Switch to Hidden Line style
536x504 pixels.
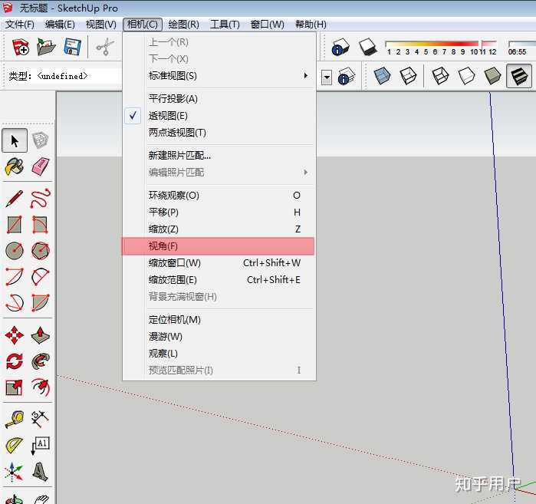point(466,76)
